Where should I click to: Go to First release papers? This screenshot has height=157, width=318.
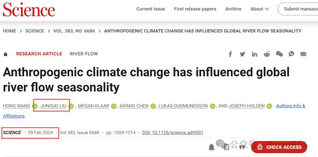click(195, 9)
